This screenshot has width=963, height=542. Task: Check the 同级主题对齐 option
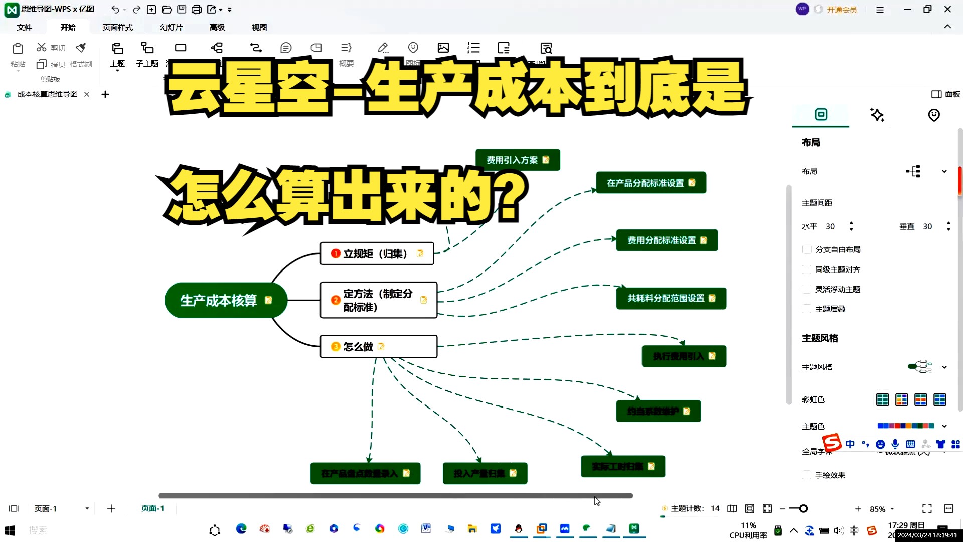pos(807,269)
